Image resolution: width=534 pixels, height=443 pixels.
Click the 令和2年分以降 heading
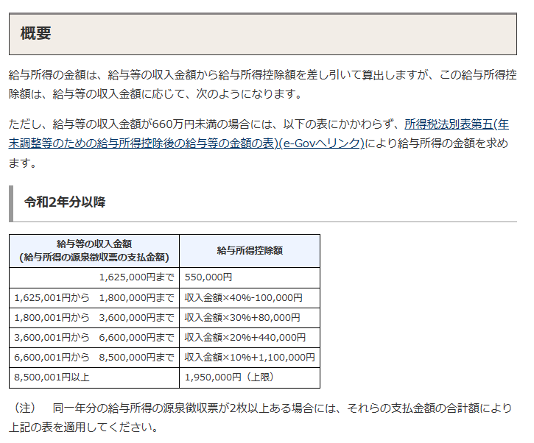65,202
